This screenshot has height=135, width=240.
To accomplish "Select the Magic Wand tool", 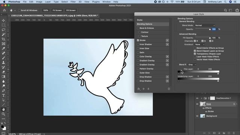I will pos(3,34).
